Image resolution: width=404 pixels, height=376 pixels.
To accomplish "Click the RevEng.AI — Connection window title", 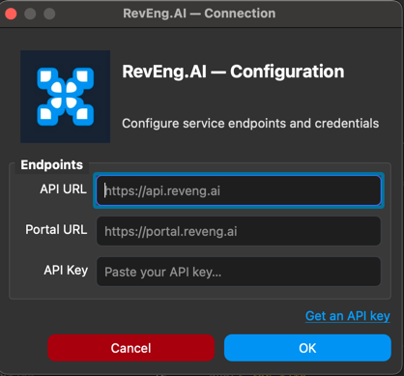I will 199,14.
